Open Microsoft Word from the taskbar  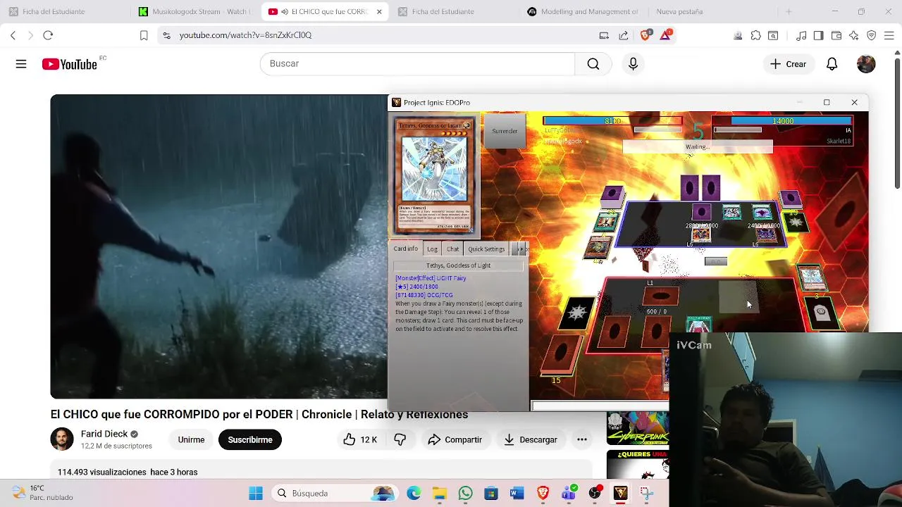click(x=517, y=494)
